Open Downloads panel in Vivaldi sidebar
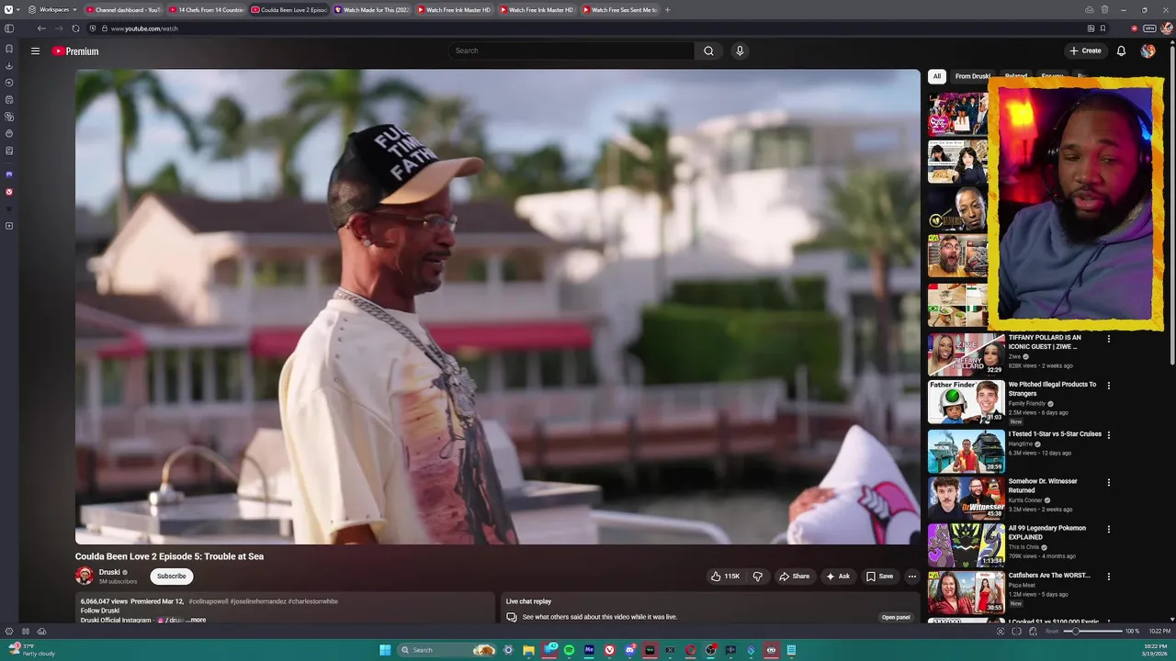 pos(9,66)
